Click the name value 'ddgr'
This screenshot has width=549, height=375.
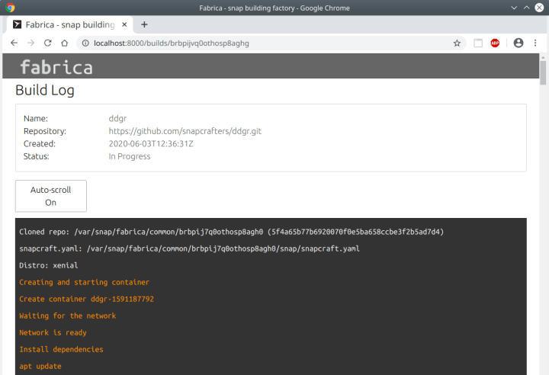point(117,119)
